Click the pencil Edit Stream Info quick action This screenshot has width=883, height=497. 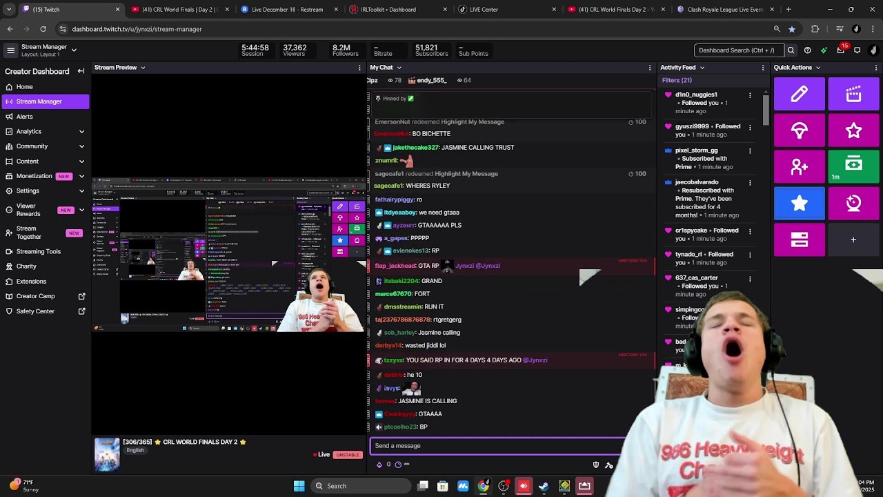[800, 94]
